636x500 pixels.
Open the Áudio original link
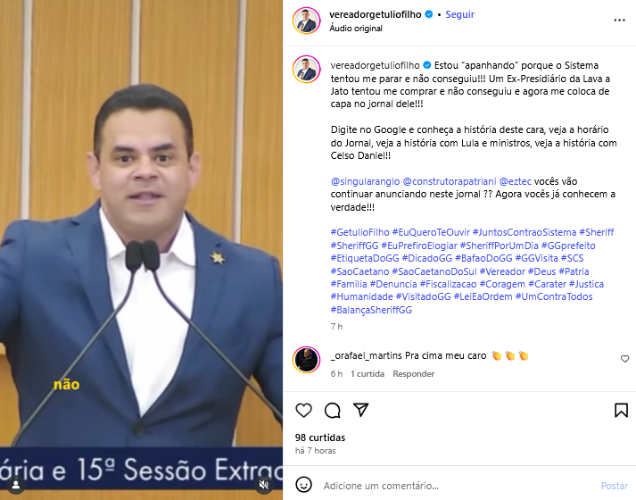(356, 28)
